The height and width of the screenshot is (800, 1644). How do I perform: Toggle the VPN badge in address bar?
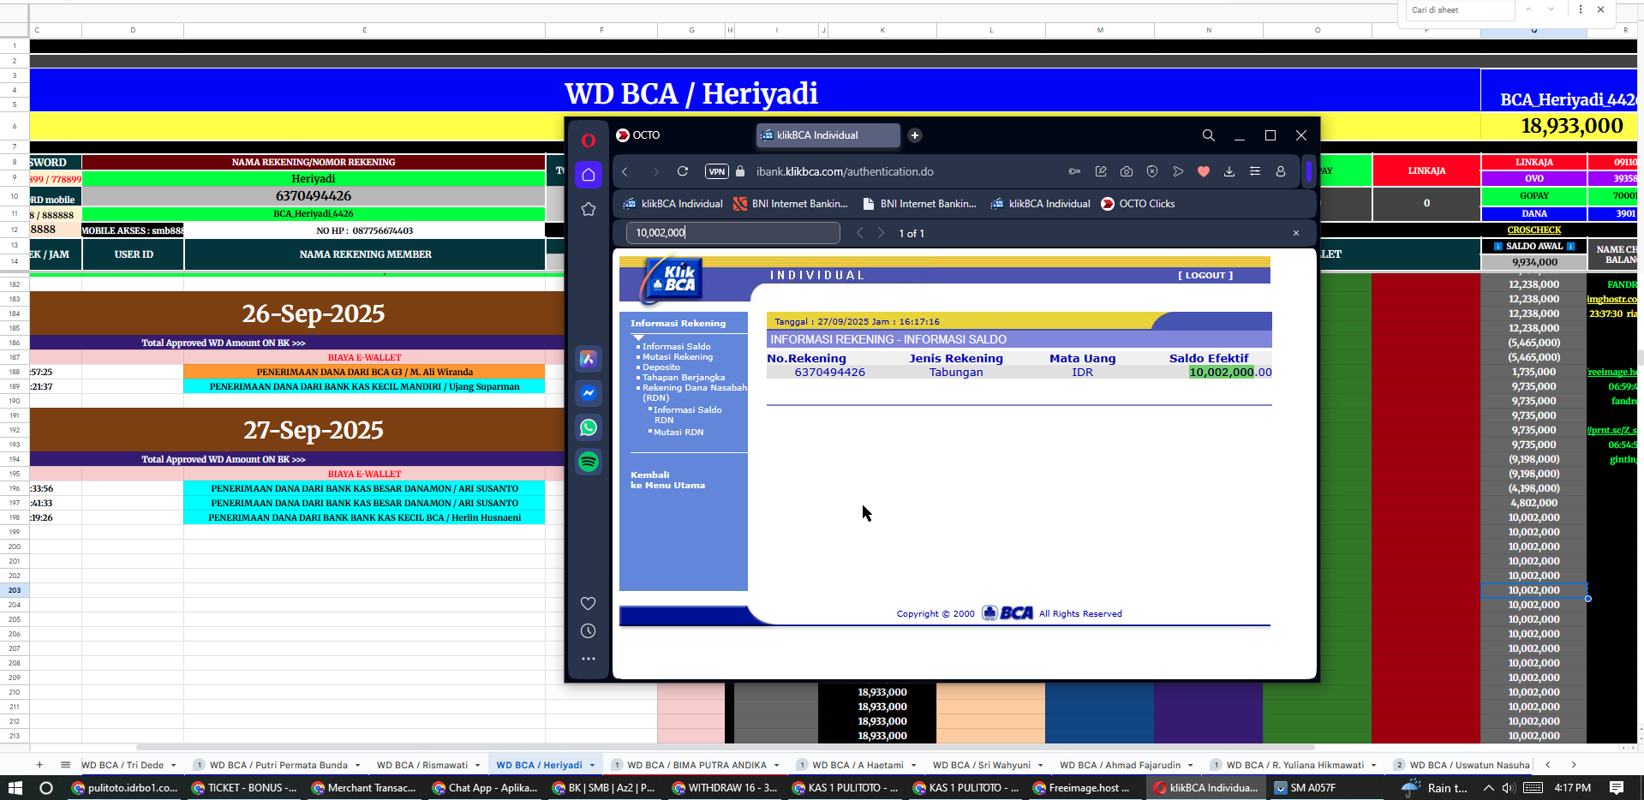coord(717,171)
